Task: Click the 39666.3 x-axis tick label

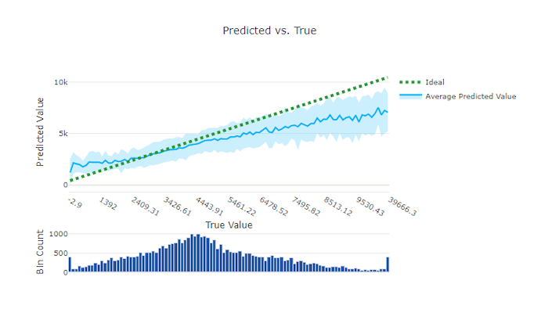Action: point(403,208)
